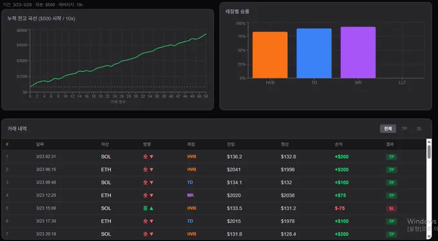Click +$100 profit on row 3
Screen dimensions: 438x241
tap(341, 183)
